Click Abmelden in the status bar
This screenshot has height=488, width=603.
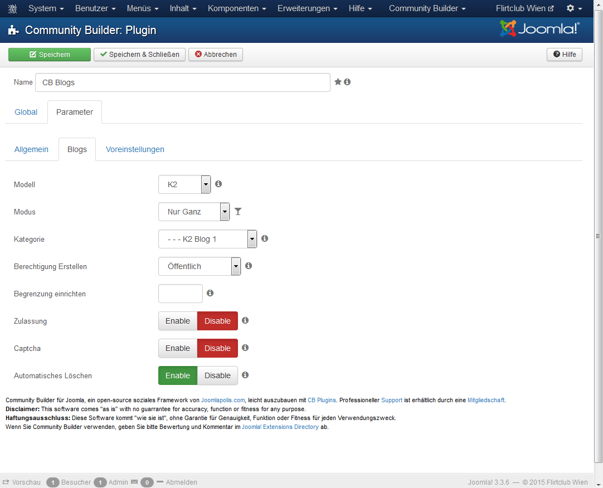click(x=177, y=482)
